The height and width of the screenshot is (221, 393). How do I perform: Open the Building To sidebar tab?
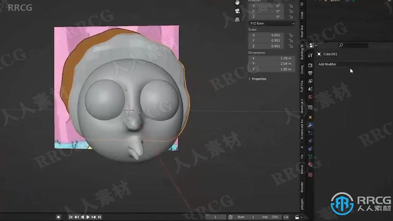coord(302,52)
